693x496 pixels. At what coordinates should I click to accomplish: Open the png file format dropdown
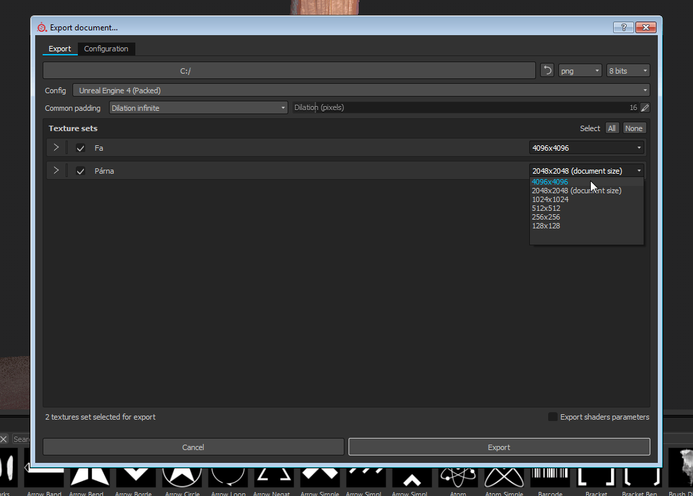tap(579, 70)
